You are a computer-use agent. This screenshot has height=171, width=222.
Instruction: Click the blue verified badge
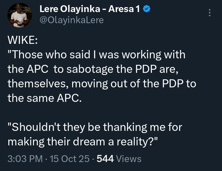pyautogui.click(x=147, y=9)
